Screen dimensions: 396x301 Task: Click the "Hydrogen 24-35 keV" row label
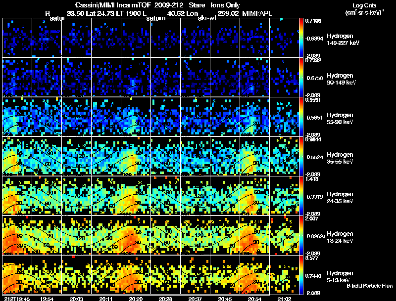click(x=340, y=198)
